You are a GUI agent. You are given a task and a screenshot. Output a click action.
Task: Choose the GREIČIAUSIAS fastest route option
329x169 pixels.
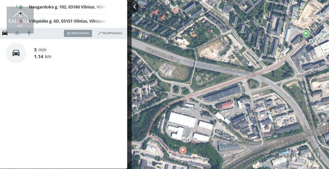click(x=78, y=33)
